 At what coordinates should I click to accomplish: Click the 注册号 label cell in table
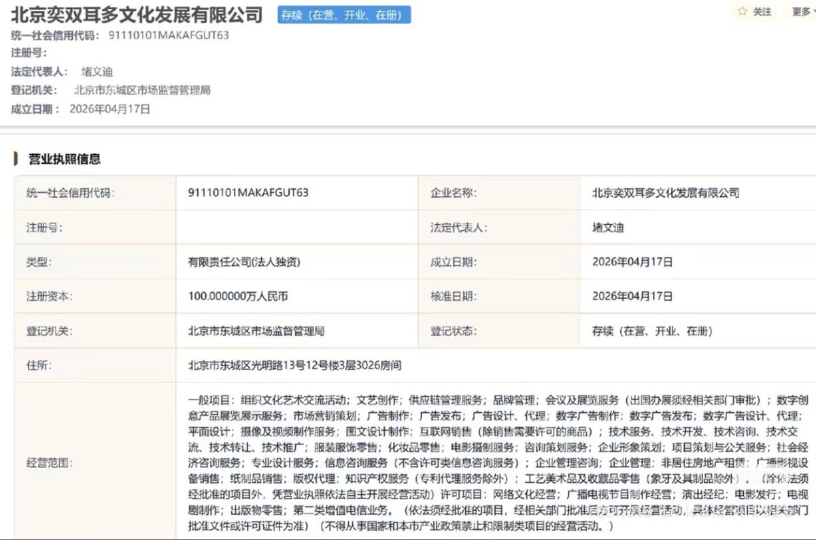point(95,228)
